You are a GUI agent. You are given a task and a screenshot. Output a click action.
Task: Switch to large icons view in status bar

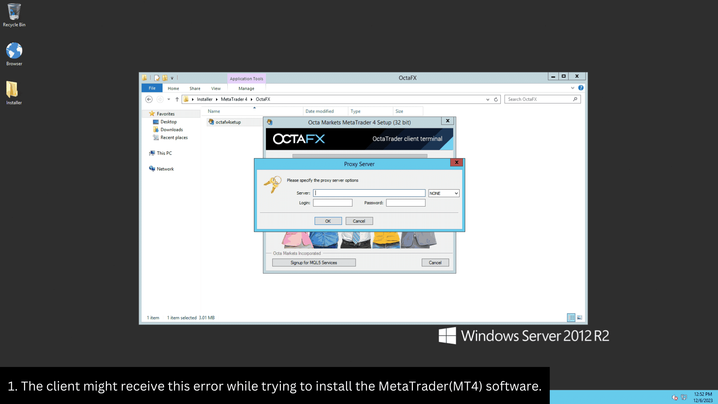[579, 318]
